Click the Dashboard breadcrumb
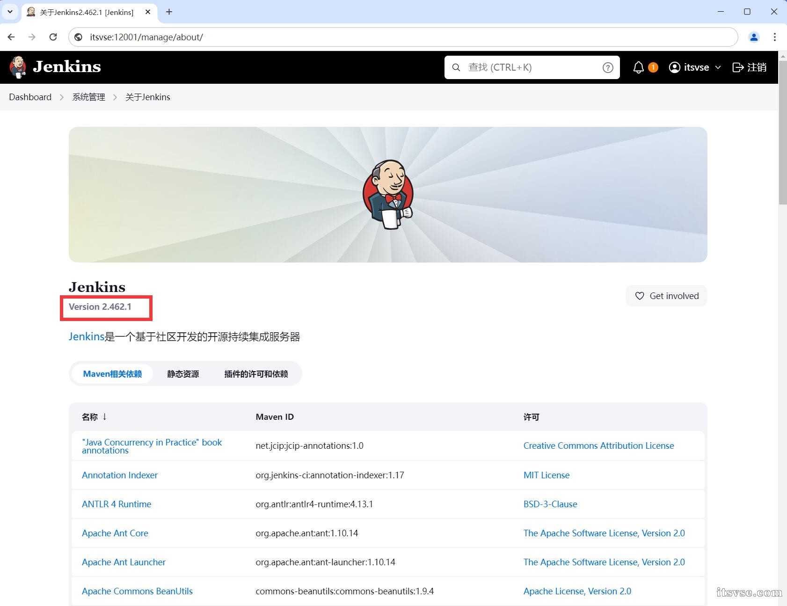 (x=30, y=97)
